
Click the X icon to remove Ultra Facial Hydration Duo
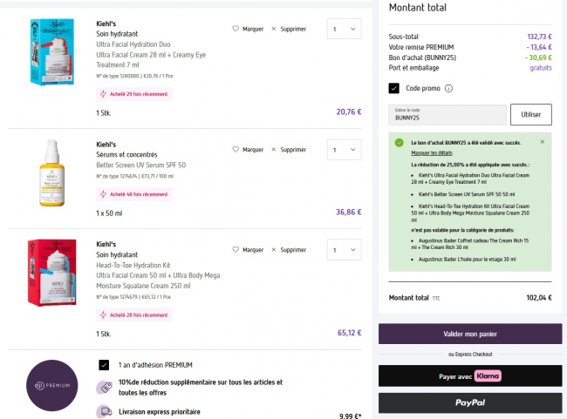(274, 29)
